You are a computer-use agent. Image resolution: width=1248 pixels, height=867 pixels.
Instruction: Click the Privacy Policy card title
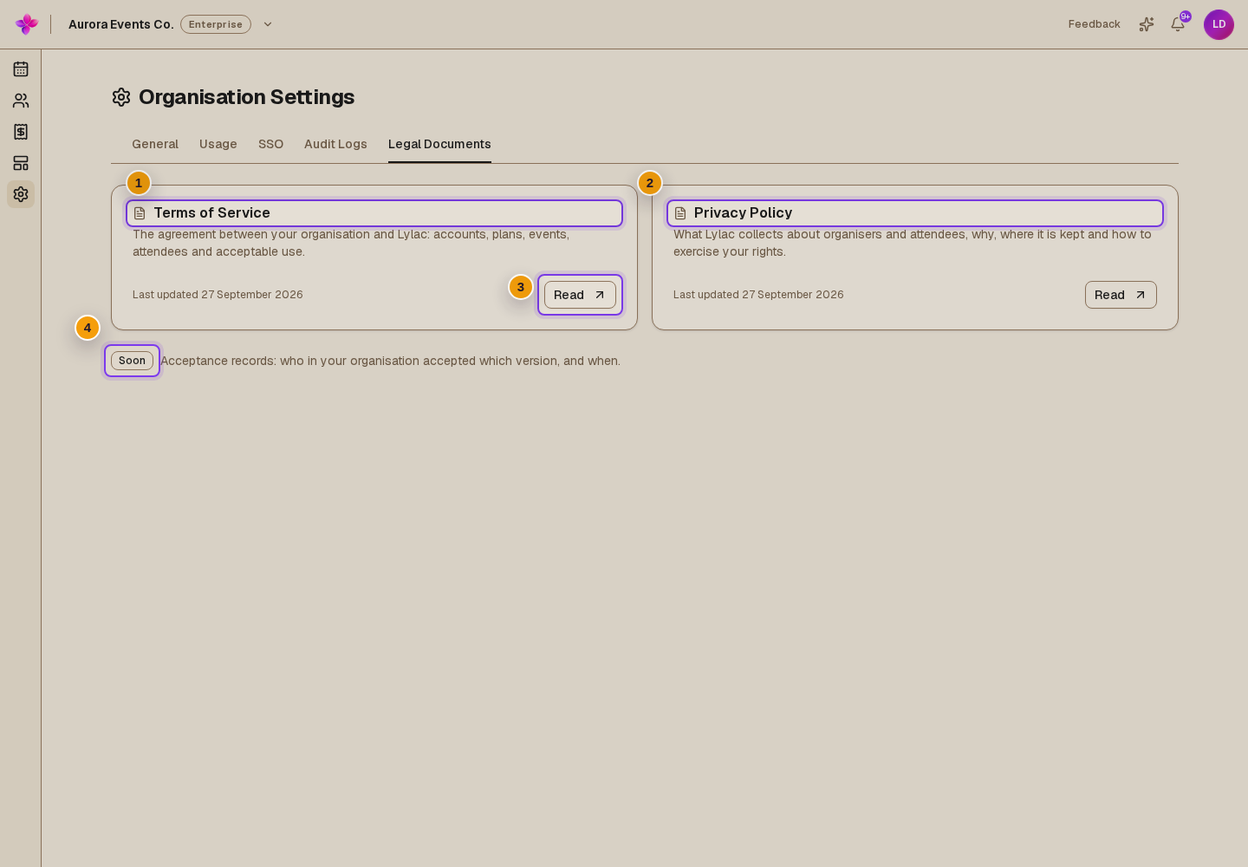tap(744, 213)
